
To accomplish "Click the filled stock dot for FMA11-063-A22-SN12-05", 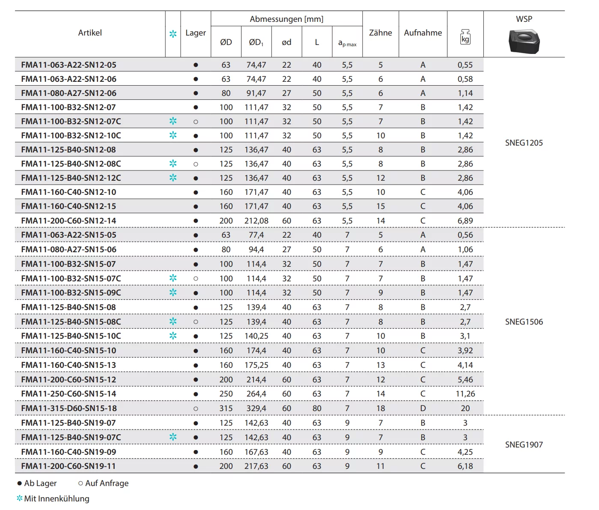I will point(196,65).
